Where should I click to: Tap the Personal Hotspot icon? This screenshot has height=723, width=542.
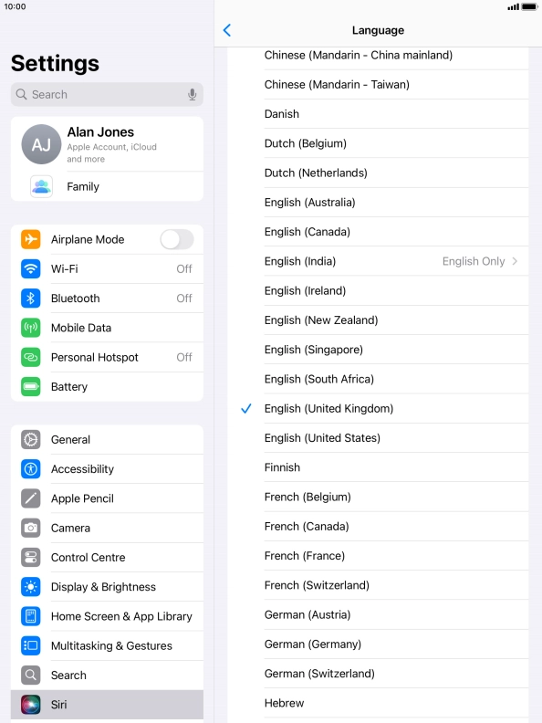point(31,357)
